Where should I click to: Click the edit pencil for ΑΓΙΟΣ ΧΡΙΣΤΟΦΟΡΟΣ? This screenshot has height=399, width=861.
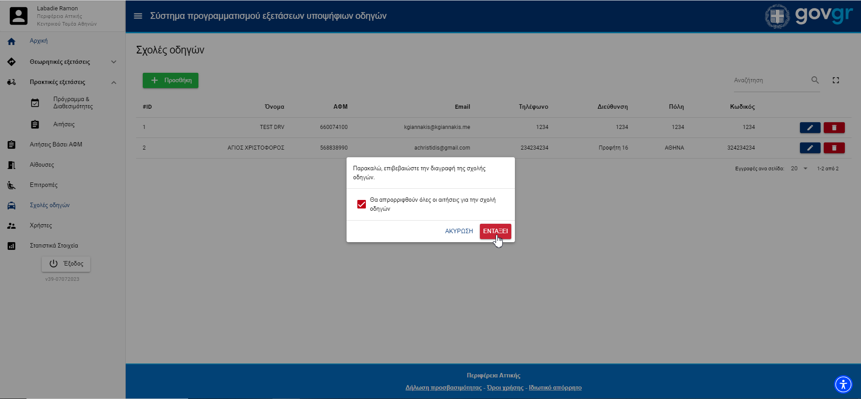click(810, 148)
